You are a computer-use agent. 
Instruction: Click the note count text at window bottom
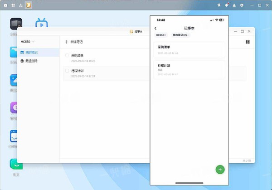coord(247,161)
